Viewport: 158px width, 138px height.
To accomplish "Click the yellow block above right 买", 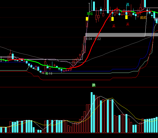I will point(126,17).
